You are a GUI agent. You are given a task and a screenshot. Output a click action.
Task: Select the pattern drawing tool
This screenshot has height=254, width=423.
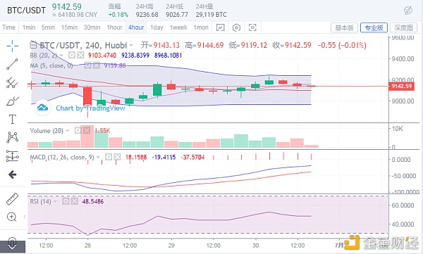(x=13, y=137)
